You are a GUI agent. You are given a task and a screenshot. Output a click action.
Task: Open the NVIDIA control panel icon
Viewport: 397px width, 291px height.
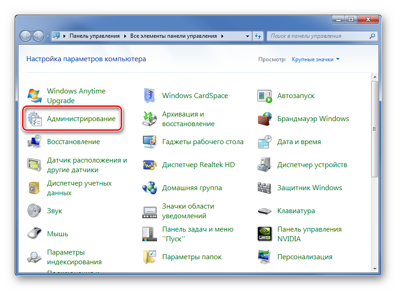pos(265,234)
